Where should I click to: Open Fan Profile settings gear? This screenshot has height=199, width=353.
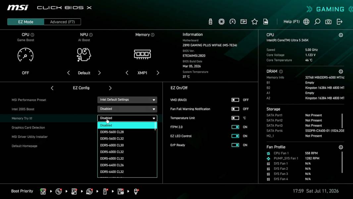(x=341, y=147)
